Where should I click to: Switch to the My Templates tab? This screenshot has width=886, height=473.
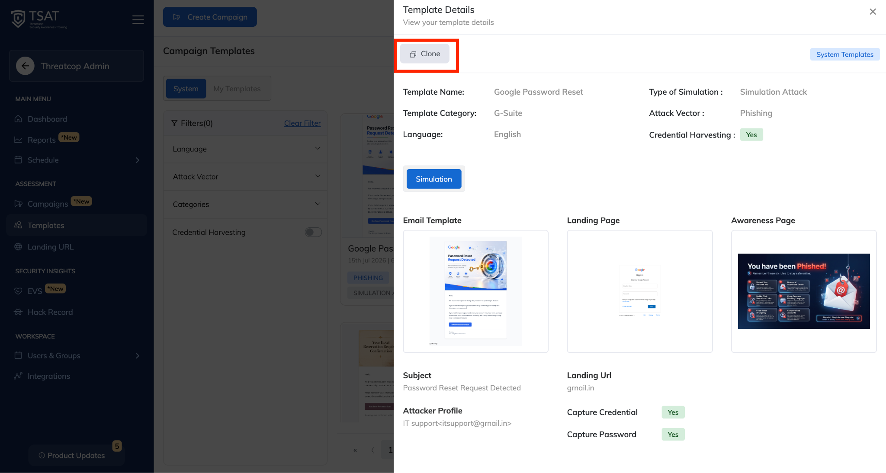[x=237, y=89]
